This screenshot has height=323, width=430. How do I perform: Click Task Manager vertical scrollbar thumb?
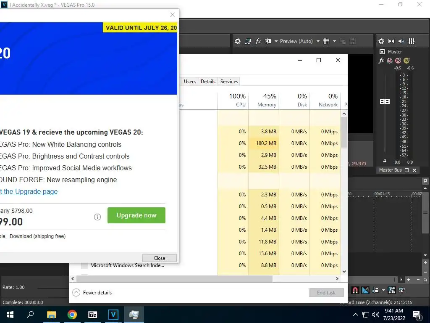(344, 132)
